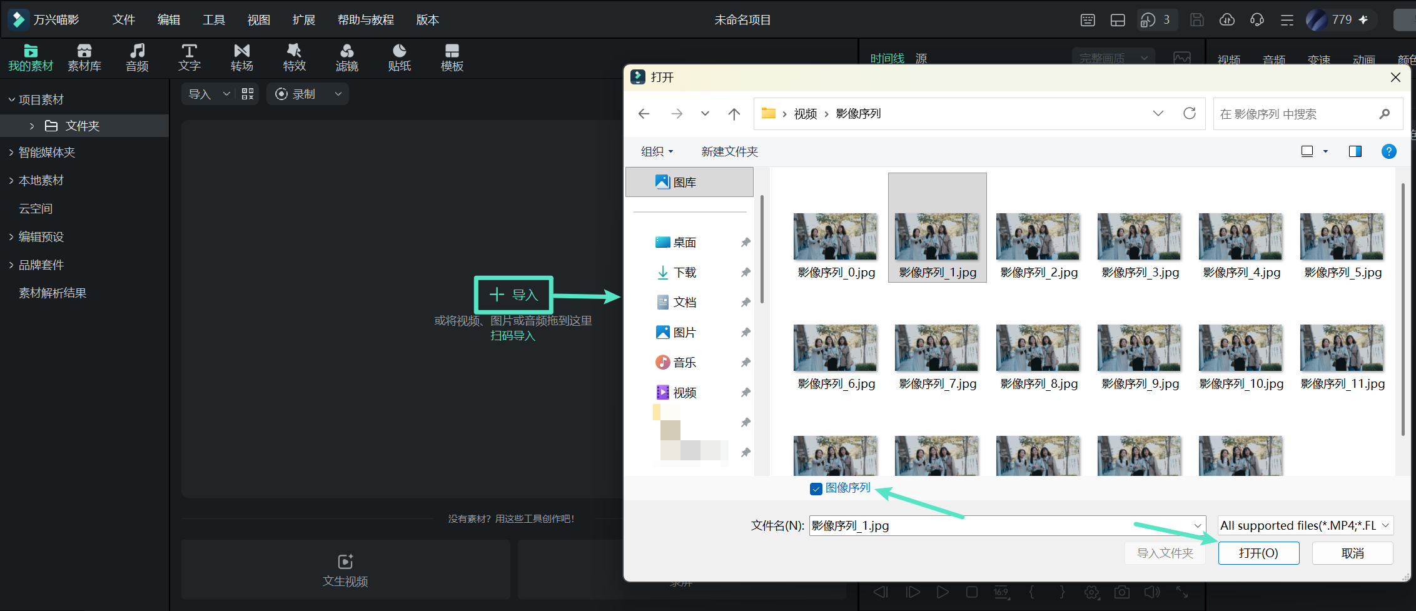Select 图库 in dialog sidebar
This screenshot has height=611, width=1416.
point(689,182)
